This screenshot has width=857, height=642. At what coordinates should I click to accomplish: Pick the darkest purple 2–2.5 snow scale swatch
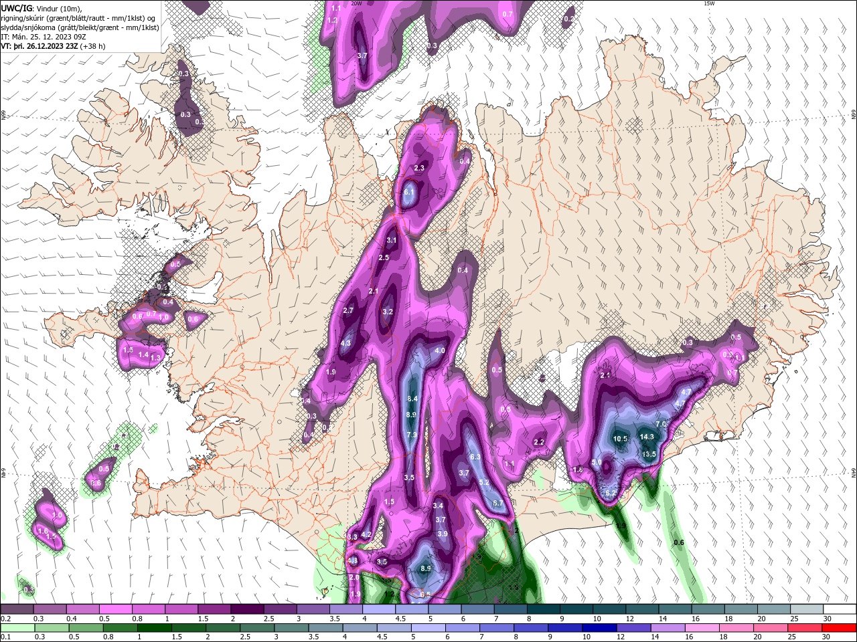[x=247, y=609]
